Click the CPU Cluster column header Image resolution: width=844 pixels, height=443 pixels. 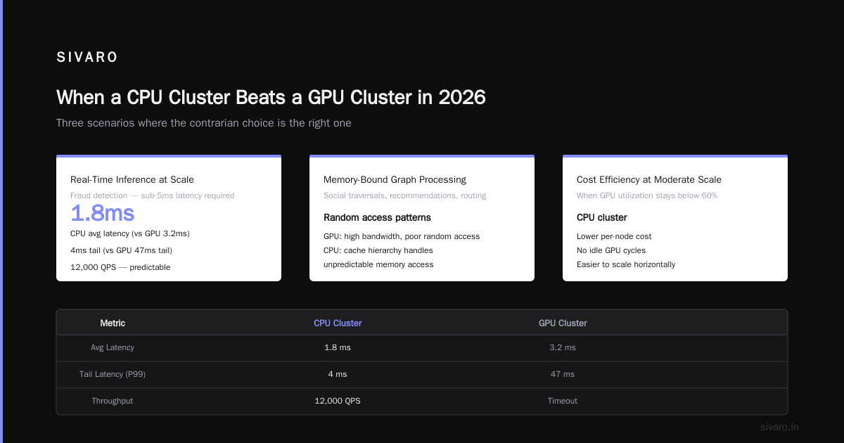coord(338,323)
